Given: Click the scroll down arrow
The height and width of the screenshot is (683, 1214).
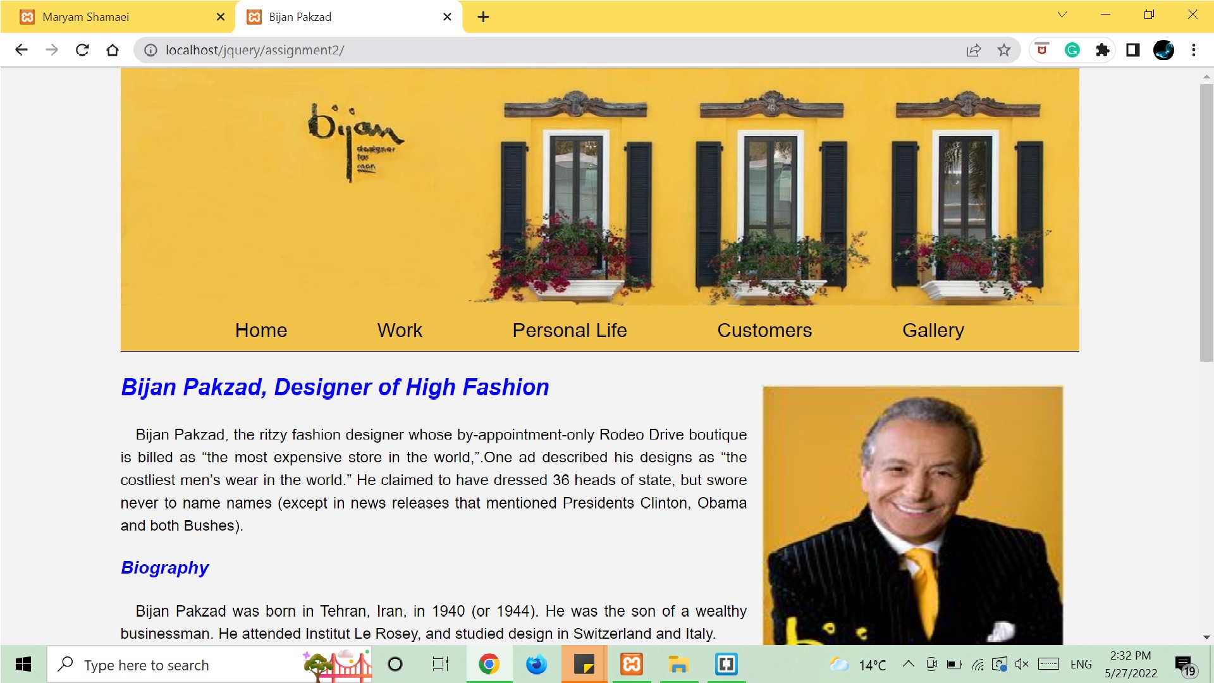Looking at the screenshot, I should (x=1206, y=637).
